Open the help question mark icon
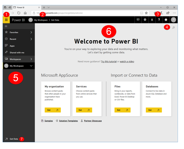Viewport: 184px width, 149px height. click(x=159, y=20)
